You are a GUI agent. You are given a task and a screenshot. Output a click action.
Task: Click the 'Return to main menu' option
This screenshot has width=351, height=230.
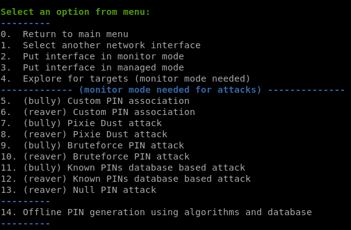[64, 34]
